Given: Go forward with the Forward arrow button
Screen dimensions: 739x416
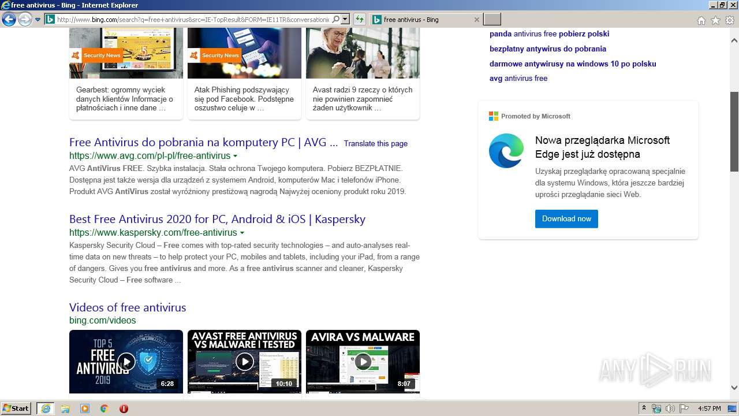Looking at the screenshot, I should tap(25, 20).
